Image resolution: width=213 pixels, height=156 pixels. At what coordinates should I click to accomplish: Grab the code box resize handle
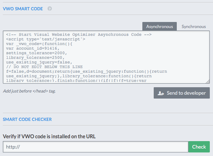click(208, 82)
